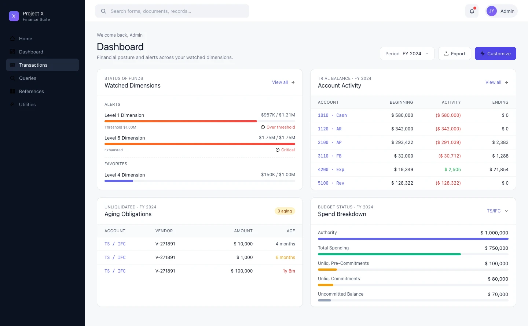This screenshot has width=528, height=326.
Task: Select Transactions in sidebar
Action: pos(43,65)
